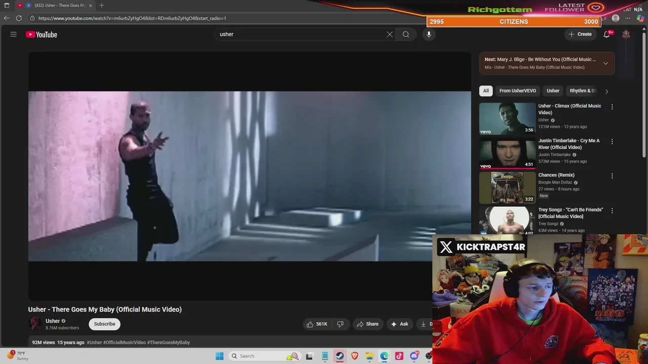Open Task View on the taskbar

(309, 356)
